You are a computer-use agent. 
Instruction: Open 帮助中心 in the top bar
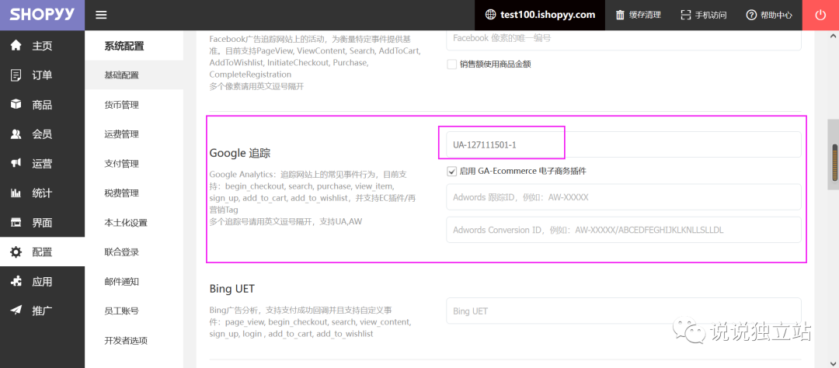point(776,15)
